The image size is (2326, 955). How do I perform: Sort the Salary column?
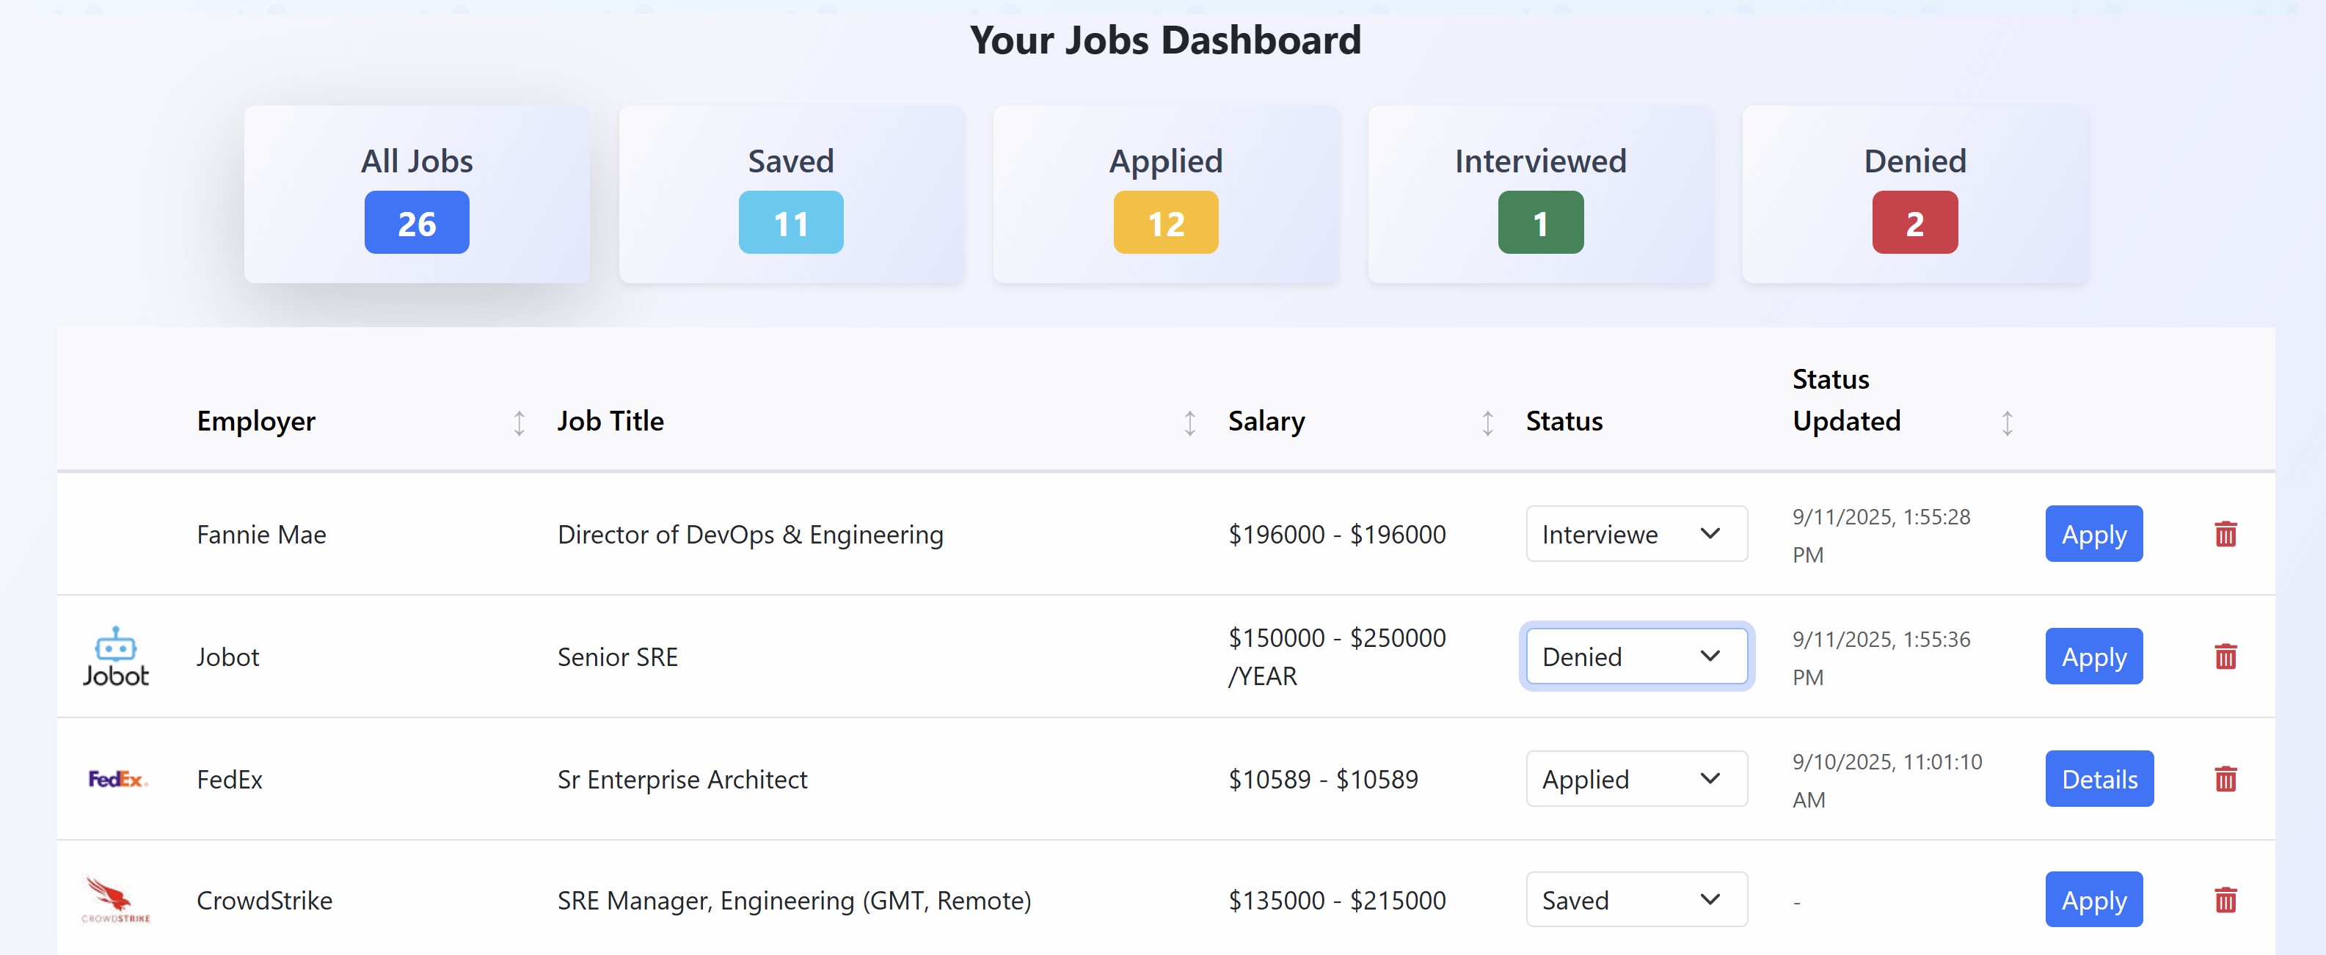[1487, 422]
